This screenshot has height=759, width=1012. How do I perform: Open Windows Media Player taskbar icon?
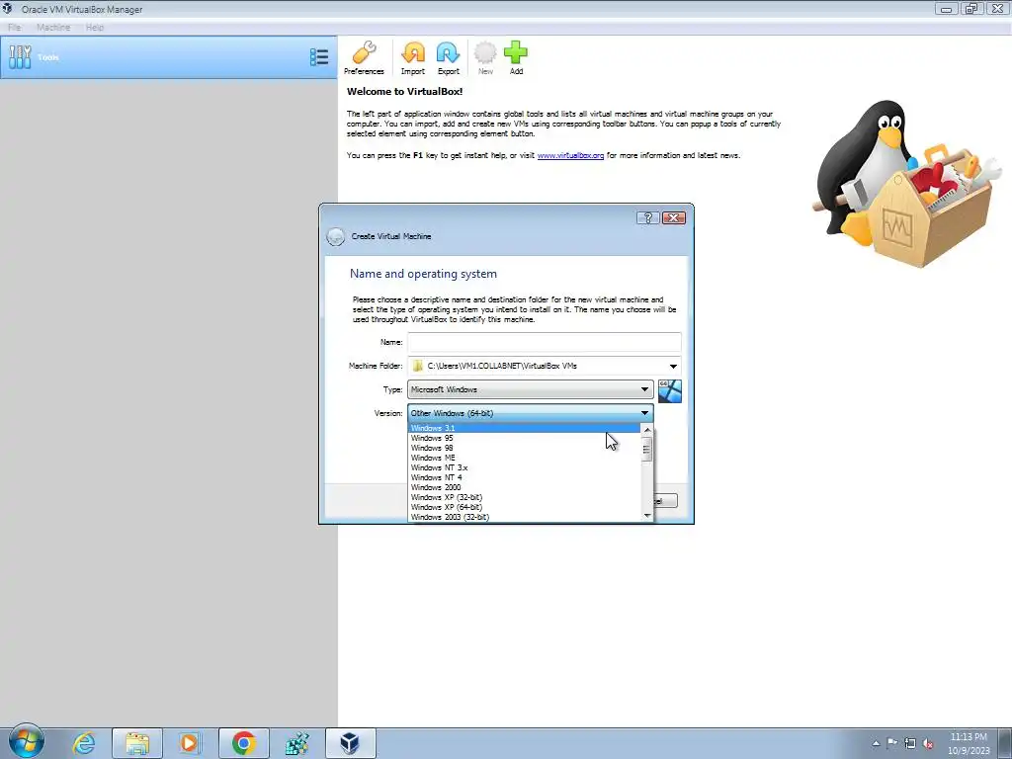coord(190,743)
